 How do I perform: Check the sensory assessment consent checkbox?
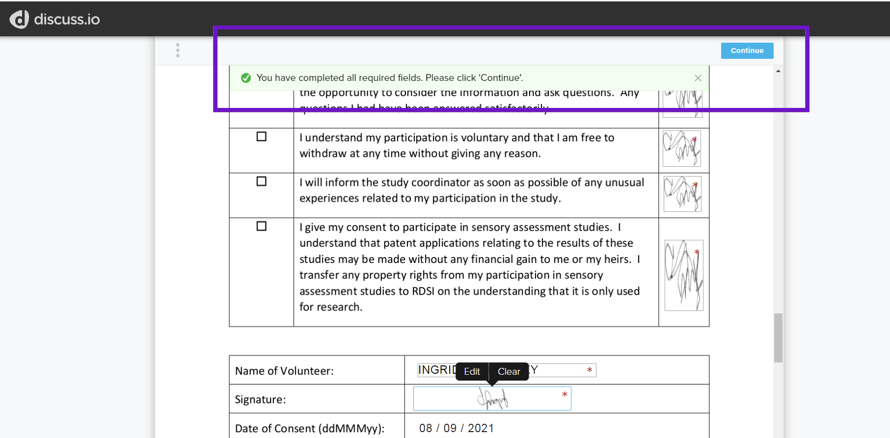pos(261,226)
